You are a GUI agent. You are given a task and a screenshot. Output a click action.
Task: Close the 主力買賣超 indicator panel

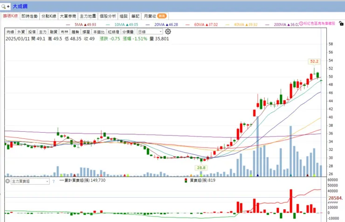[x=7, y=181]
